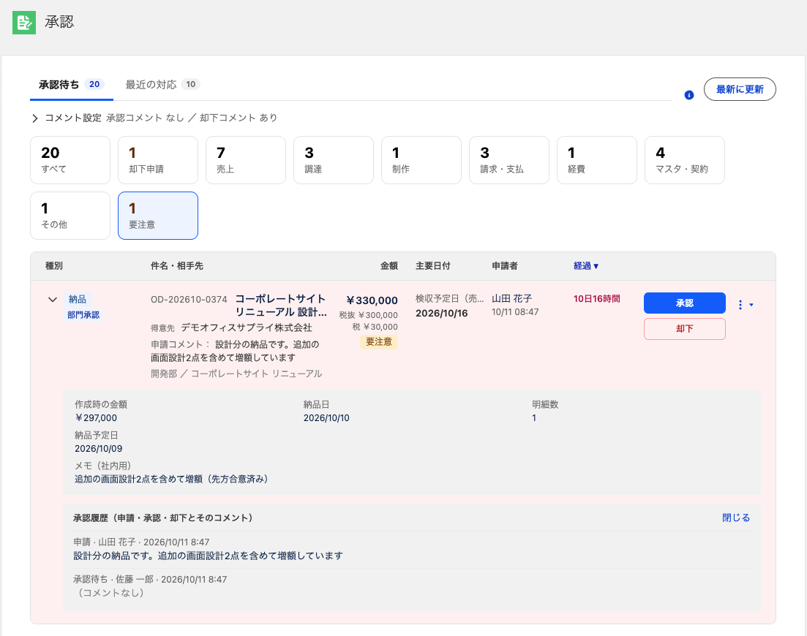Click the 件名・相手先 column header
Viewport: 807px width, 636px height.
tap(176, 266)
